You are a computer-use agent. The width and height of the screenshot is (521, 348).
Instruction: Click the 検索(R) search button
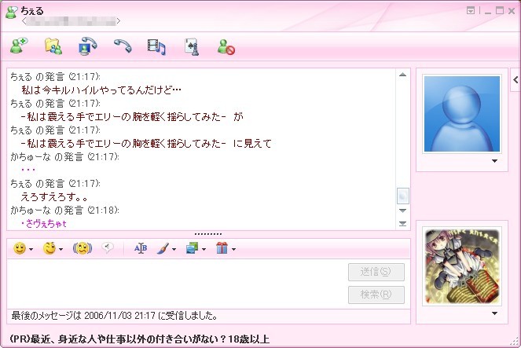pyautogui.click(x=376, y=295)
